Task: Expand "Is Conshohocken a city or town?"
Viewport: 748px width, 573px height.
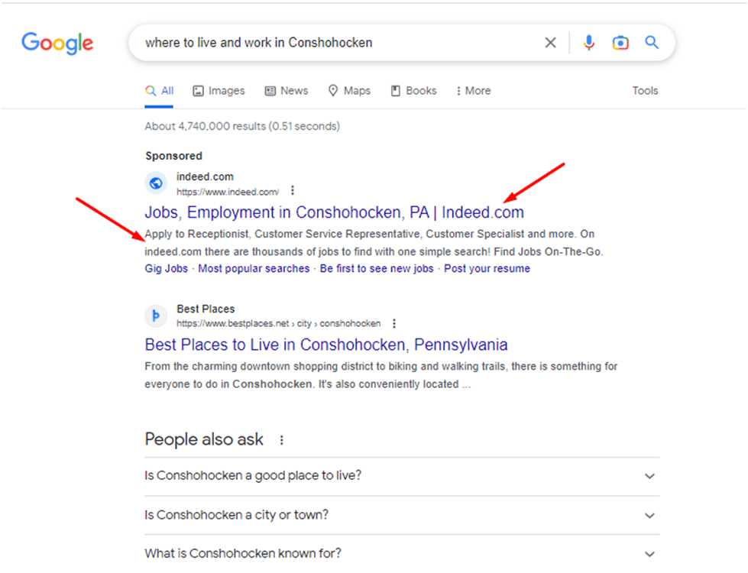Action: (402, 515)
